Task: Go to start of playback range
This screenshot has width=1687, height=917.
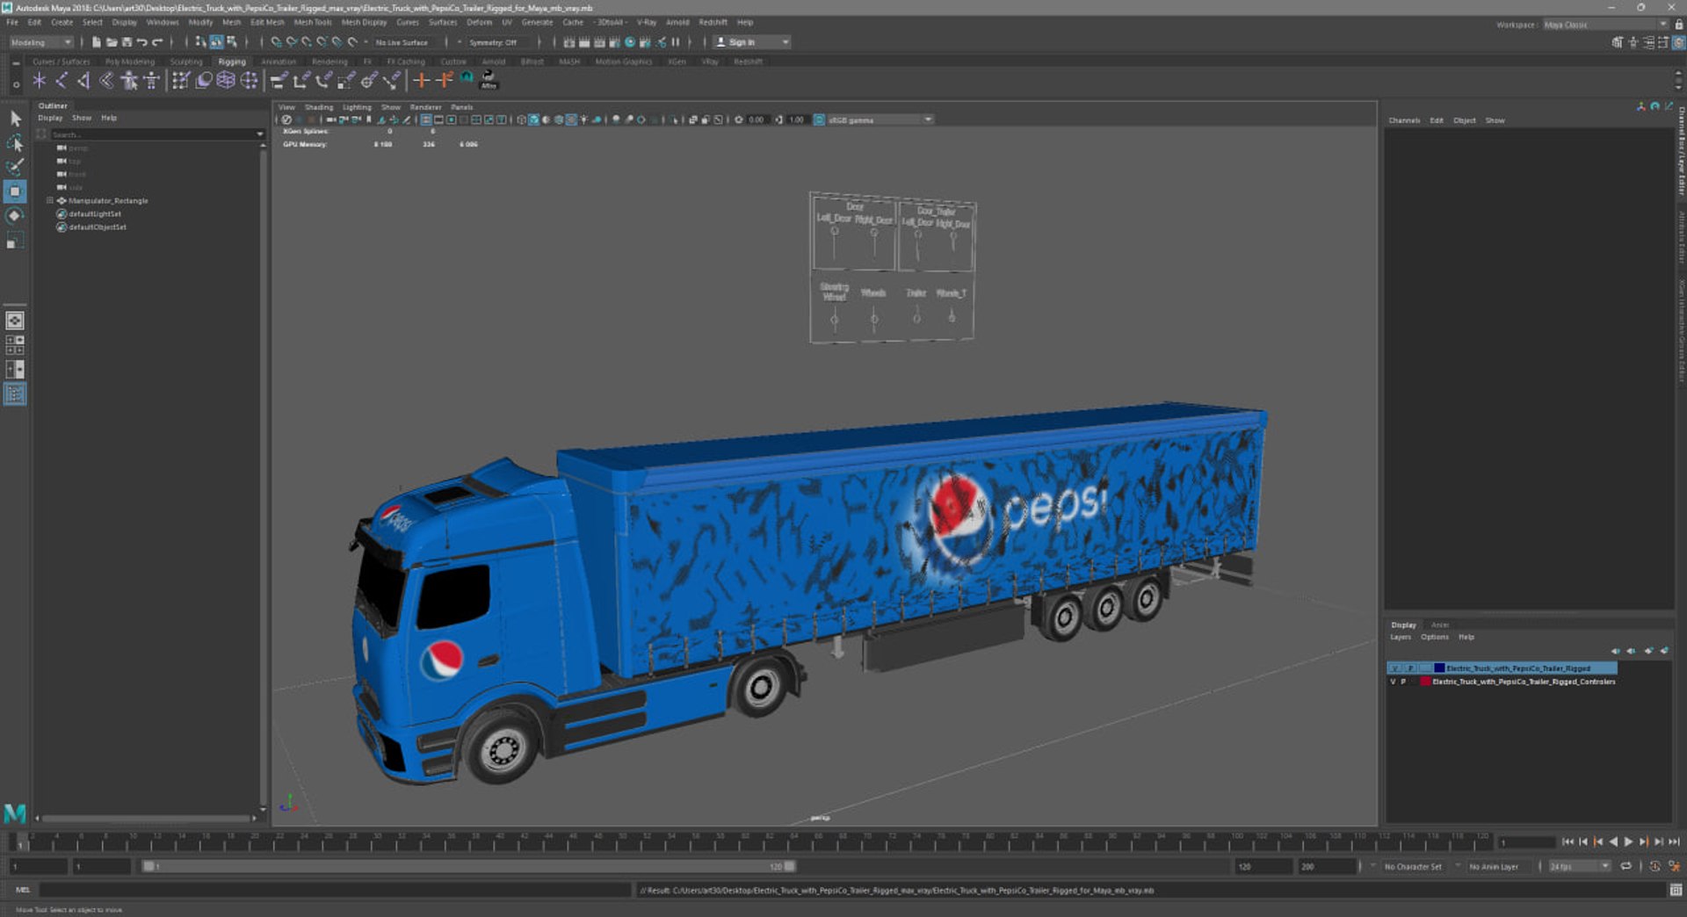Action: click(1568, 841)
